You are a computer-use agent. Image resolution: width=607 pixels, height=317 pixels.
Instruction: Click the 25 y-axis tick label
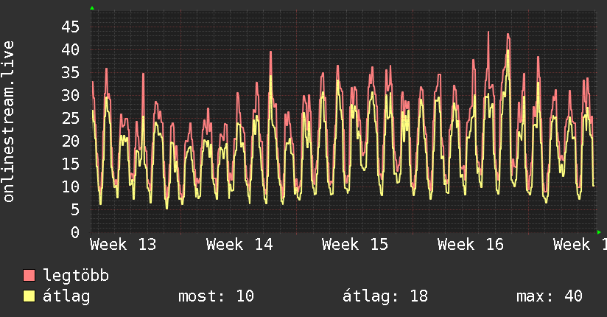pyautogui.click(x=69, y=119)
